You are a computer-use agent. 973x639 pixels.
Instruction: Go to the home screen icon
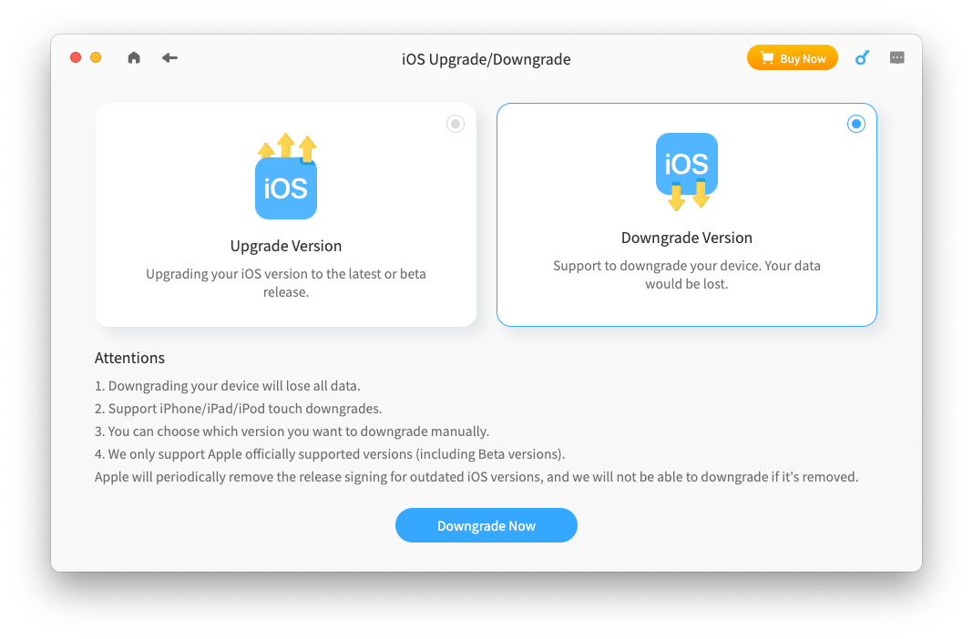(x=134, y=58)
